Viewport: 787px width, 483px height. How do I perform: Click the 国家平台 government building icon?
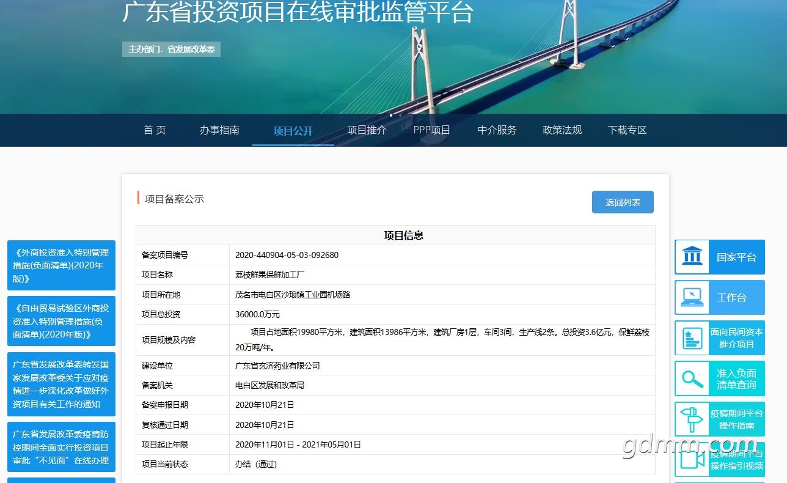[x=692, y=257]
